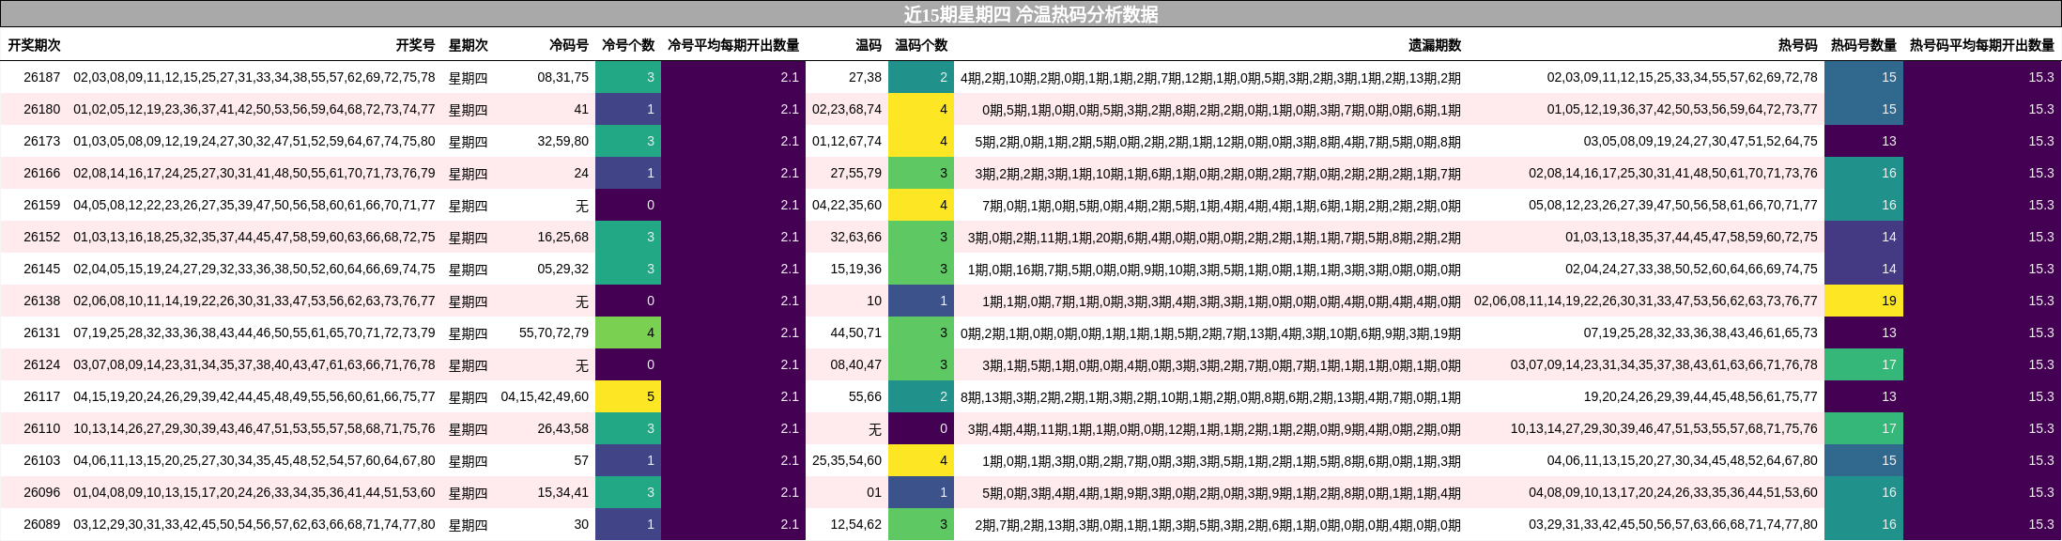Click yellow hot count cell 19

tap(1864, 301)
